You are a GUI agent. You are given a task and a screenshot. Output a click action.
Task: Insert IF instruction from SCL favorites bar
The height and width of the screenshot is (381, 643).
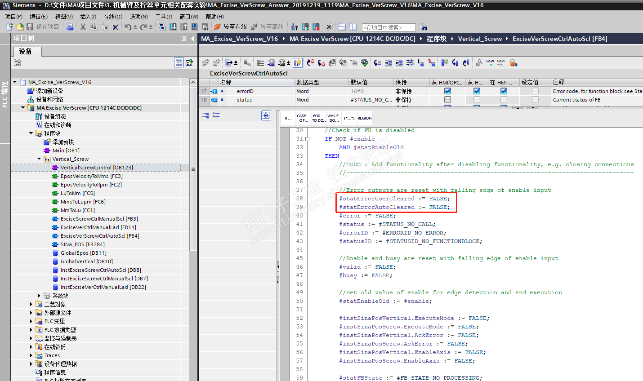287,118
